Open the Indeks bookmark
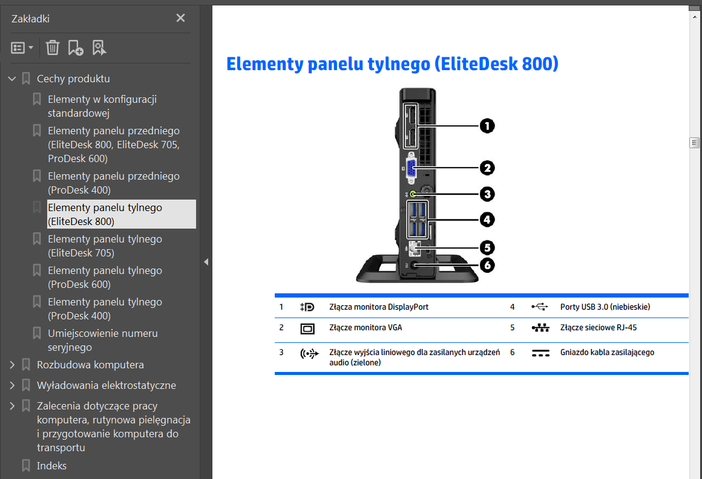The image size is (702, 479). [51, 466]
